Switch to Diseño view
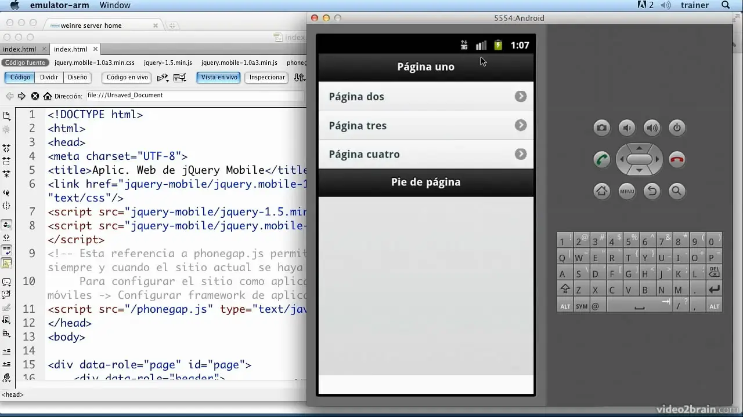Screen dimensions: 743x417 pyautogui.click(x=77, y=77)
